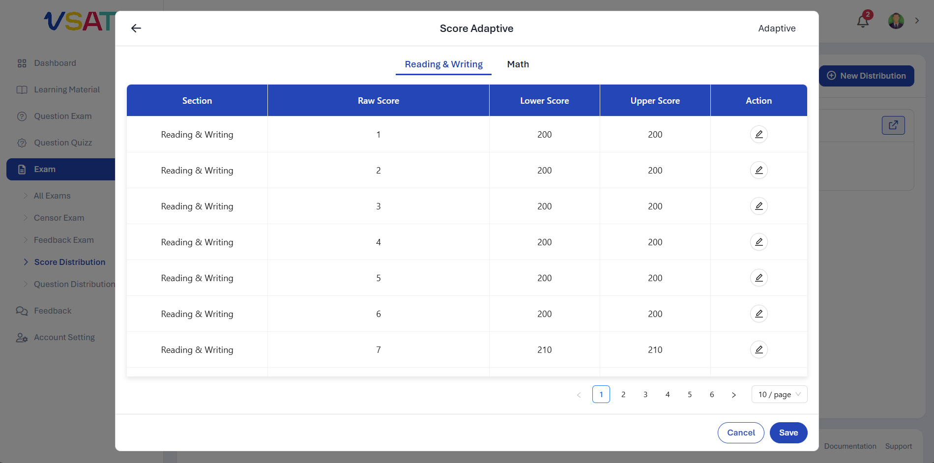Open Feedback Exam submenu item
The width and height of the screenshot is (934, 463).
[x=64, y=240]
